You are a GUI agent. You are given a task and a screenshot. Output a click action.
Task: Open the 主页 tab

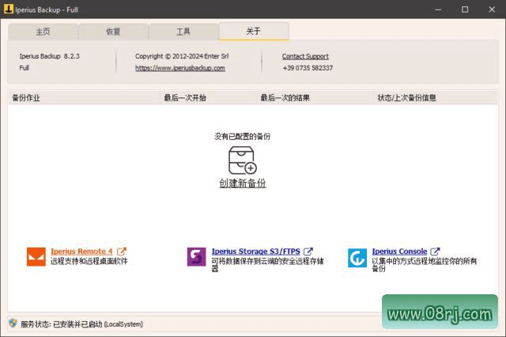[43, 32]
